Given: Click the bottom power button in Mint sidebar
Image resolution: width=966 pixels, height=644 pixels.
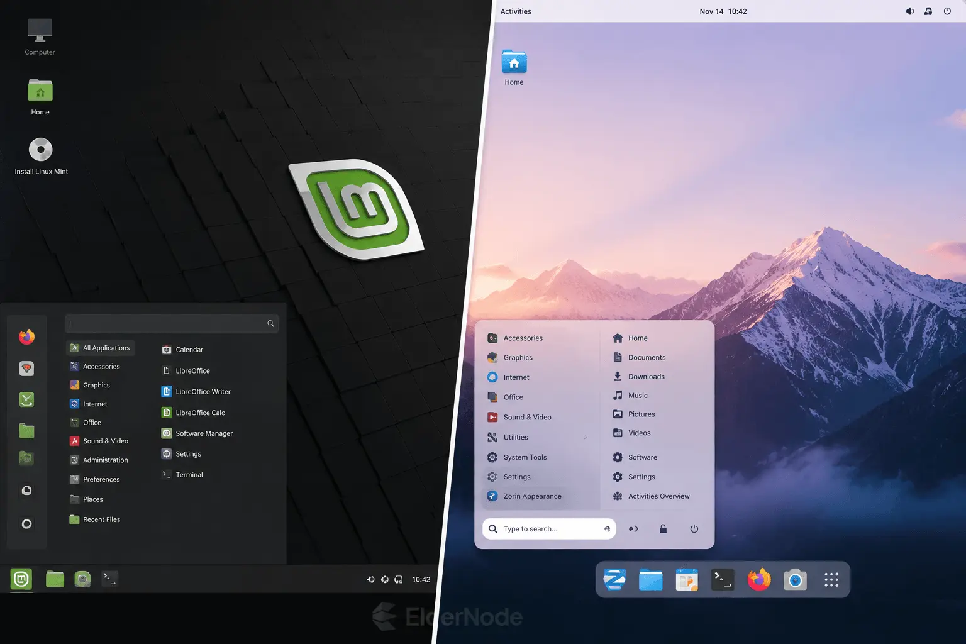Looking at the screenshot, I should 26,524.
